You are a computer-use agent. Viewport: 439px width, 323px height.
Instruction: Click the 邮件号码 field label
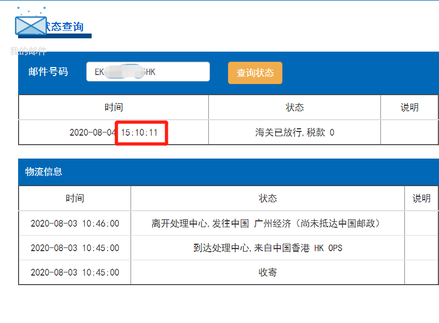tap(47, 71)
